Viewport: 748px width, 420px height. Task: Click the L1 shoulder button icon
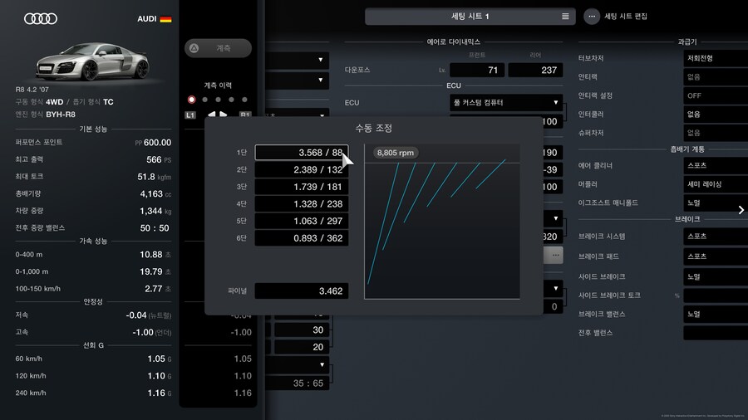[191, 115]
